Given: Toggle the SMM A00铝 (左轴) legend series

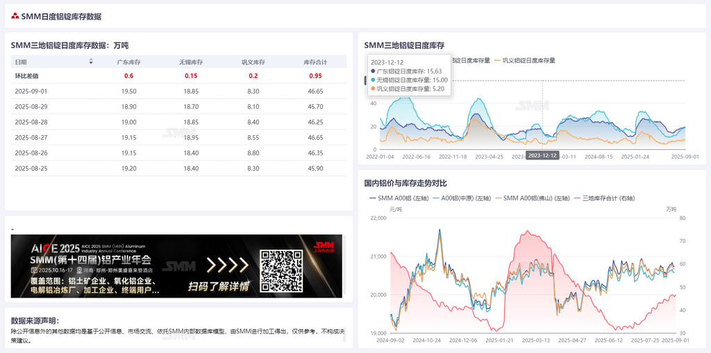Looking at the screenshot, I should (398, 198).
